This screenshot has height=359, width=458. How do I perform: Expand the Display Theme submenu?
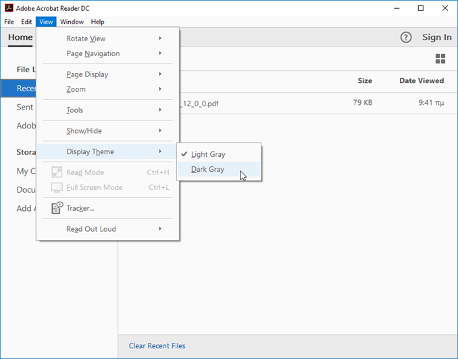coord(107,151)
